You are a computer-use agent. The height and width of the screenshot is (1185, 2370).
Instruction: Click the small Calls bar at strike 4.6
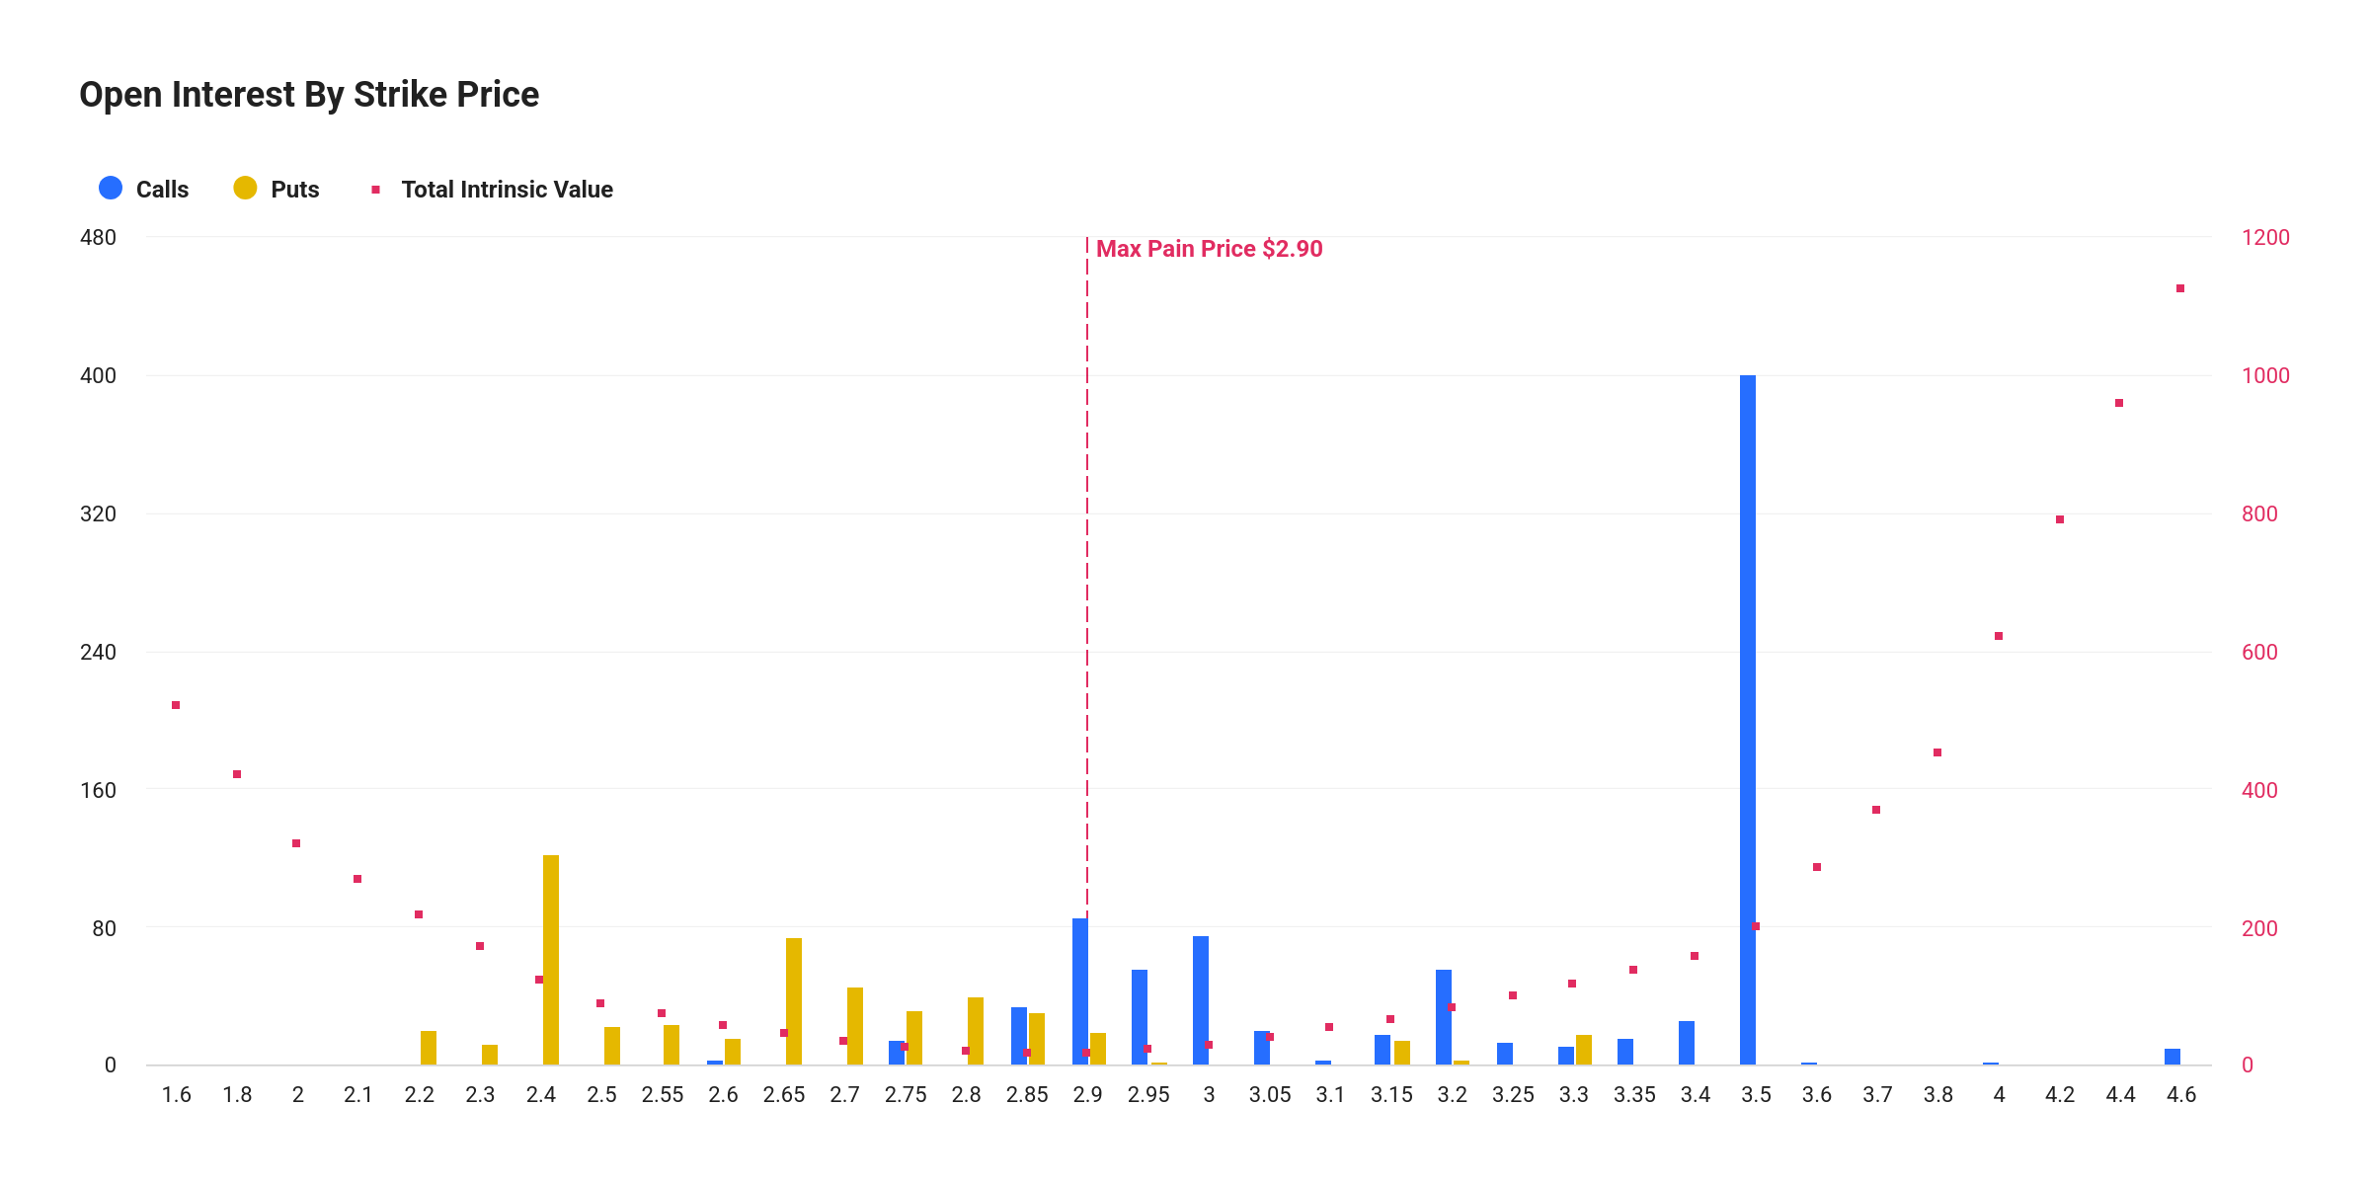coord(2172,1057)
